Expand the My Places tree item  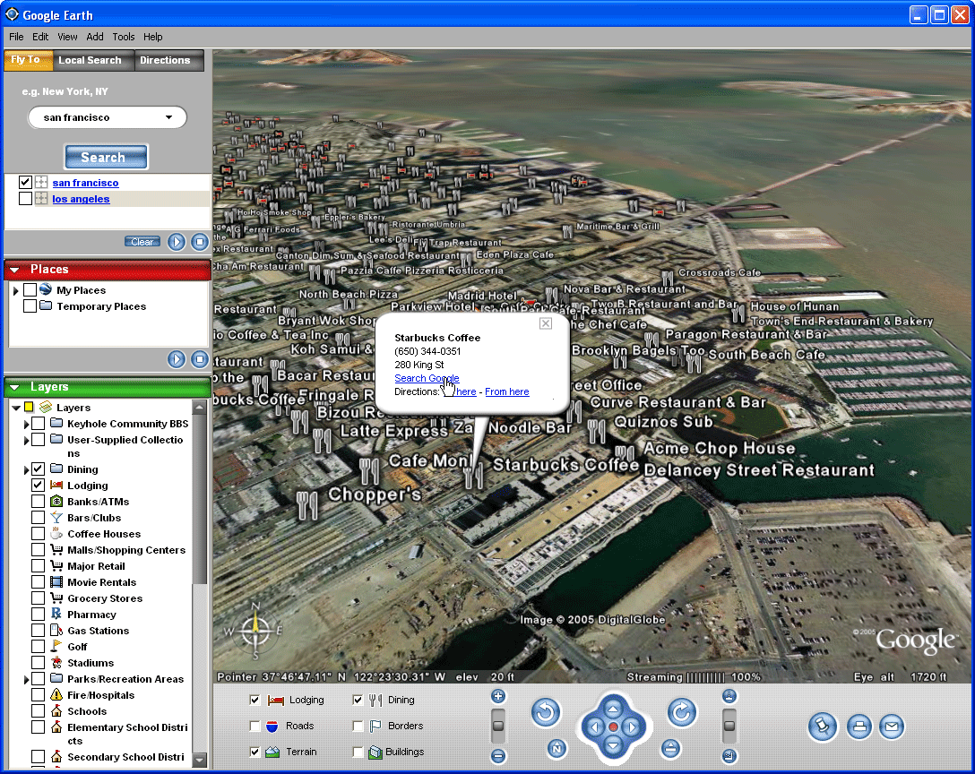16,291
